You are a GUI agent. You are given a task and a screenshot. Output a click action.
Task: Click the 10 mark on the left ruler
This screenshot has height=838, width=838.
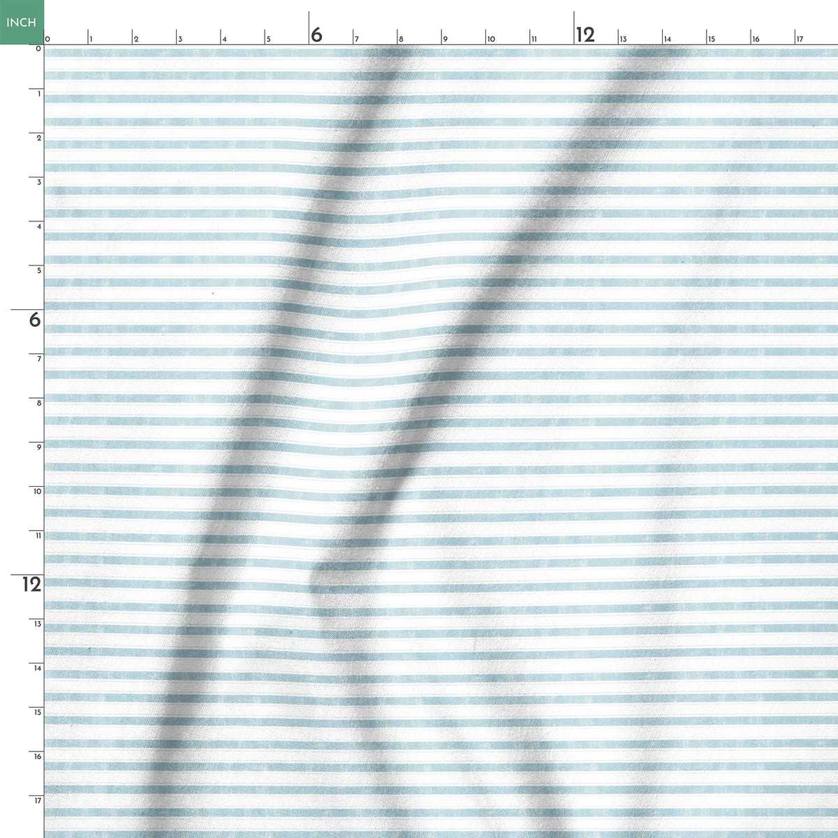click(x=38, y=492)
